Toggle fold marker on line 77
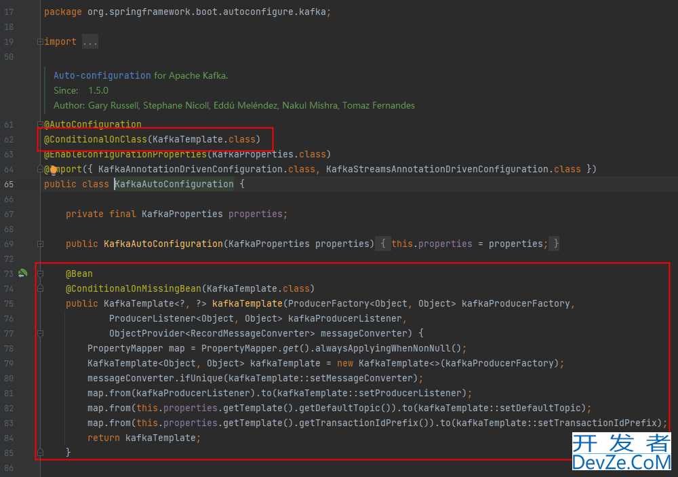The image size is (678, 477). [x=40, y=333]
